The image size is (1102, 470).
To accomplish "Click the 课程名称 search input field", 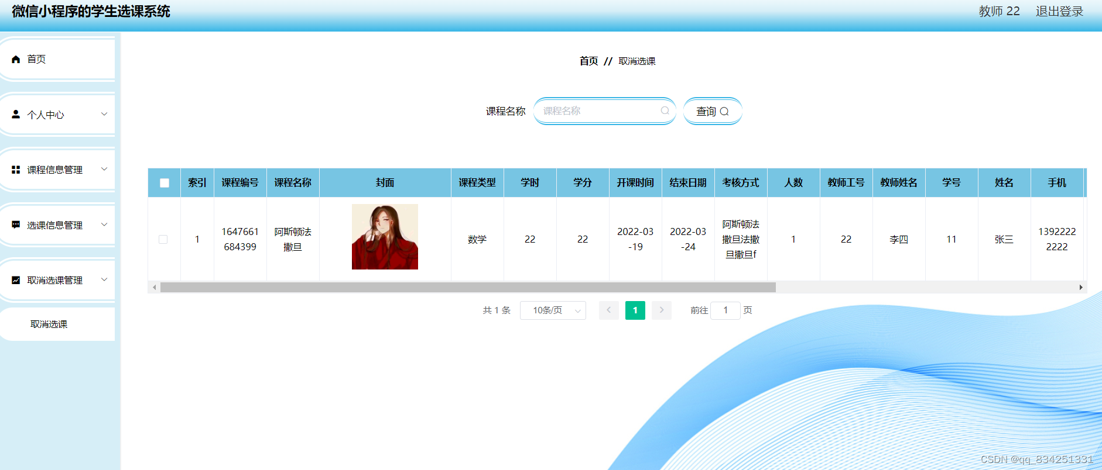I will pyautogui.click(x=605, y=111).
